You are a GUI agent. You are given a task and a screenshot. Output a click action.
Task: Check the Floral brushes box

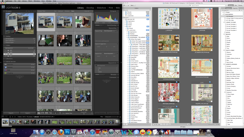point(226,38)
